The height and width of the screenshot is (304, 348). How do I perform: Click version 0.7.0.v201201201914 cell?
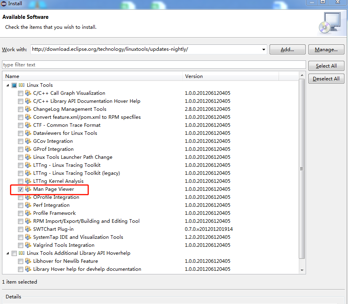click(209, 229)
